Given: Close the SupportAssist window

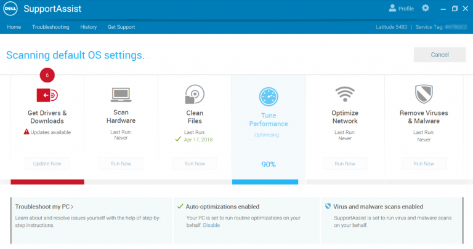Looking at the screenshot, I should [466, 9].
